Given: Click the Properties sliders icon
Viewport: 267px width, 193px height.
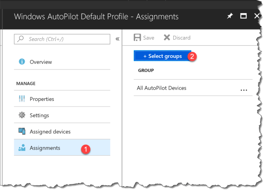Looking at the screenshot, I should coord(22,99).
